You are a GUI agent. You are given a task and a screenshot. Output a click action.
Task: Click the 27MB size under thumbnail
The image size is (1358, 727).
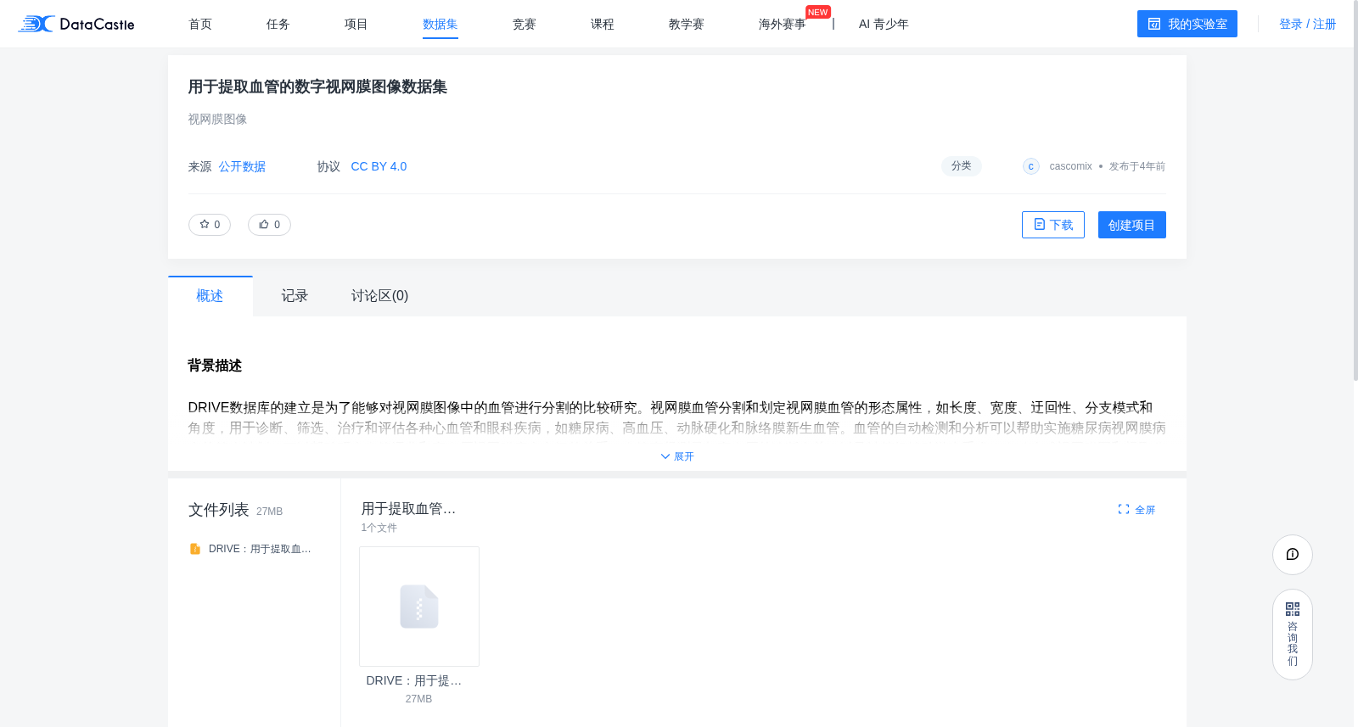(x=418, y=699)
